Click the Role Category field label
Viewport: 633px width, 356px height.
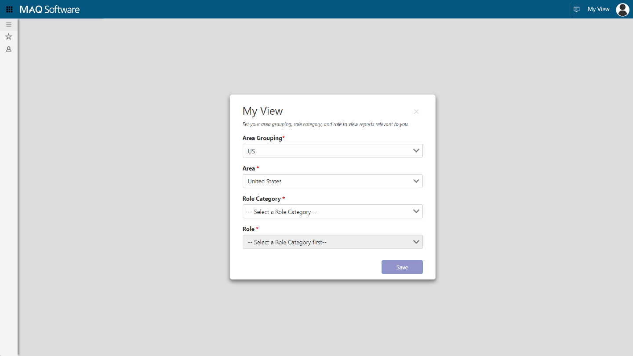click(262, 199)
